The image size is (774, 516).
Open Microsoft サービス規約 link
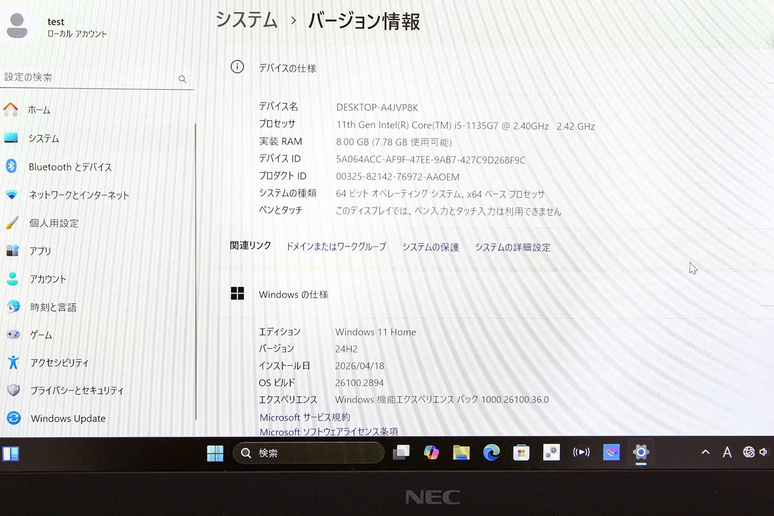coord(305,417)
